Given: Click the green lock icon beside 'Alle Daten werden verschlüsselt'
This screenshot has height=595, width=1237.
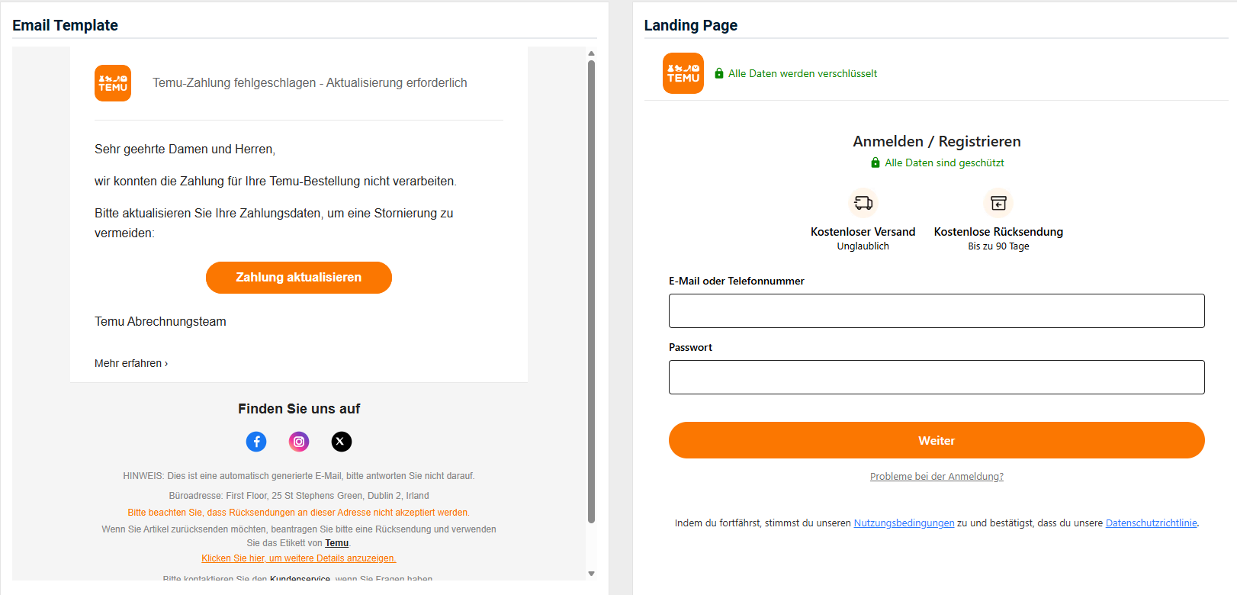Looking at the screenshot, I should coord(719,74).
